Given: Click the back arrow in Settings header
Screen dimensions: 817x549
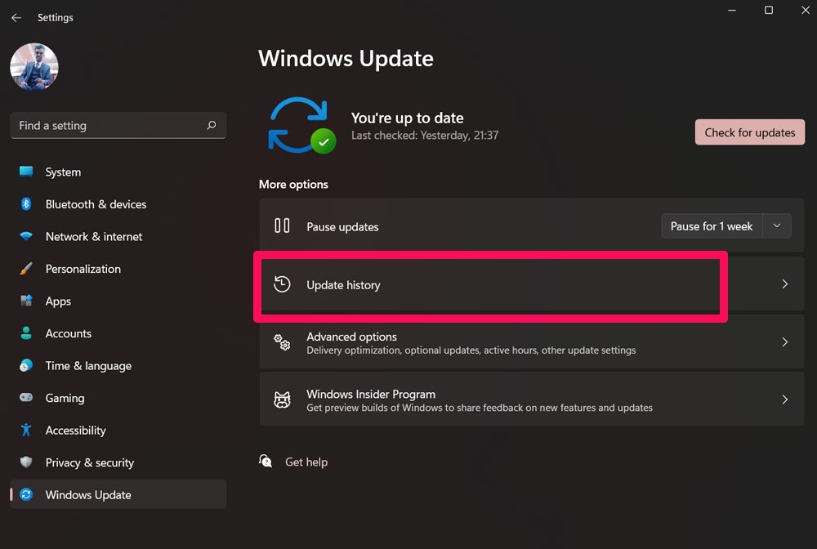Looking at the screenshot, I should (x=16, y=17).
